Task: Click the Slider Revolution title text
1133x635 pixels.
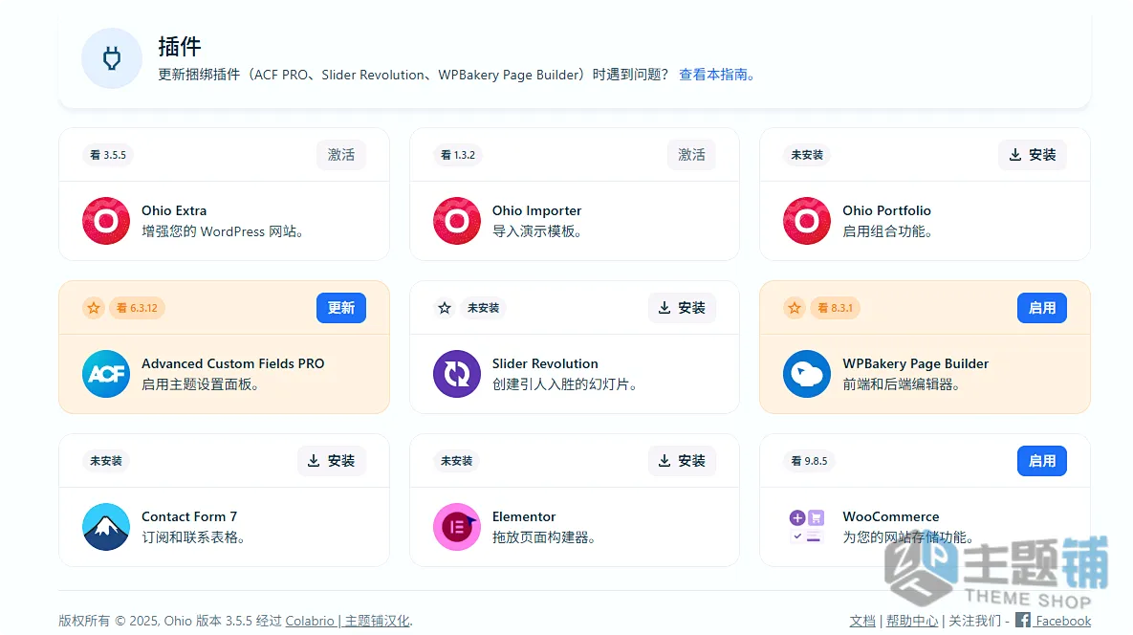Action: coord(545,363)
